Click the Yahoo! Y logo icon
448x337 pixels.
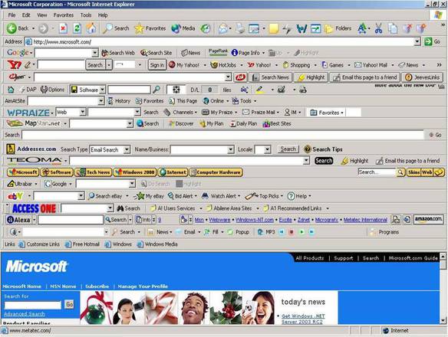[x=15, y=65]
